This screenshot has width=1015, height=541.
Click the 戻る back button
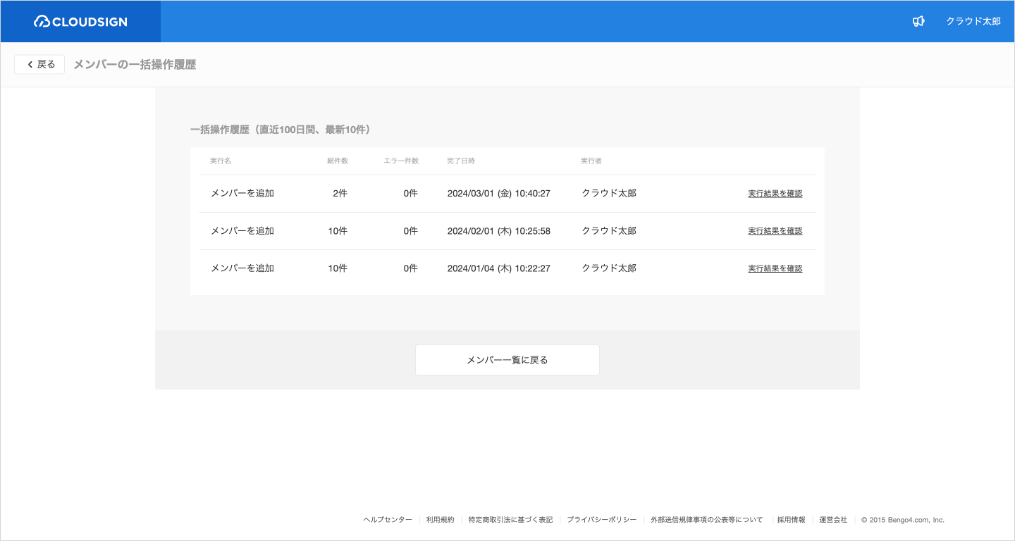coord(39,64)
